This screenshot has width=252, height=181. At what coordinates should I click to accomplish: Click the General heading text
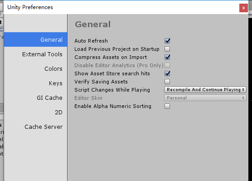[x=93, y=24]
